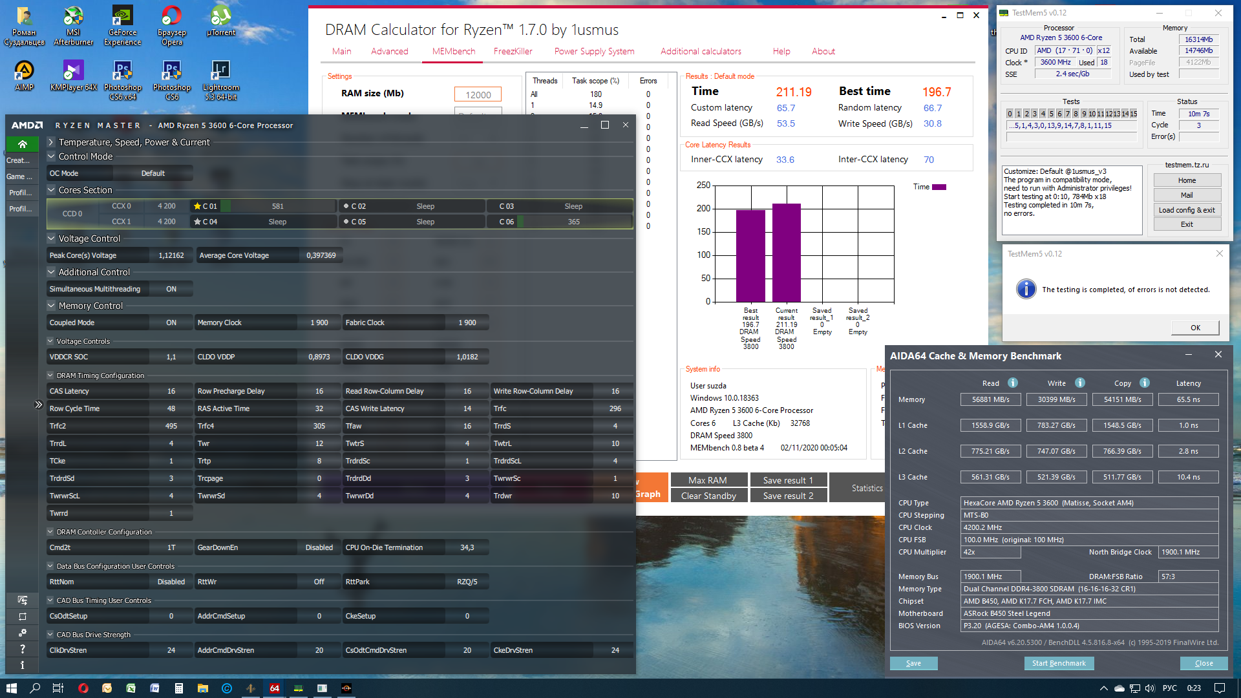1241x698 pixels.
Task: Click the Clear Standby button
Action: 708,496
